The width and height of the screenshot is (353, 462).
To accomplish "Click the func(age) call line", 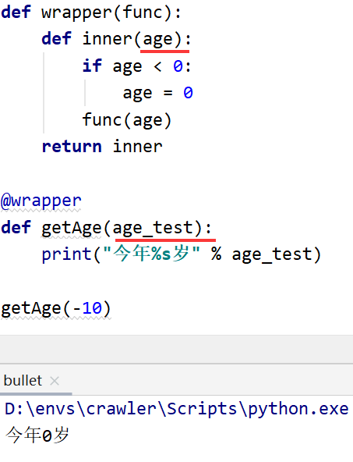I will [x=127, y=120].
